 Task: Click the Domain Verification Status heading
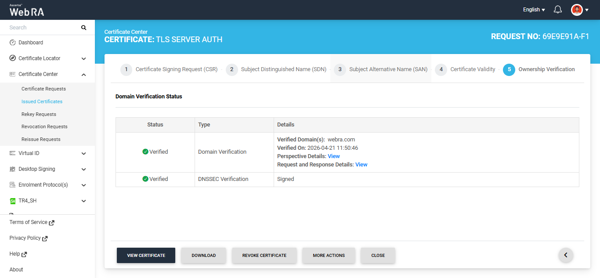point(149,97)
